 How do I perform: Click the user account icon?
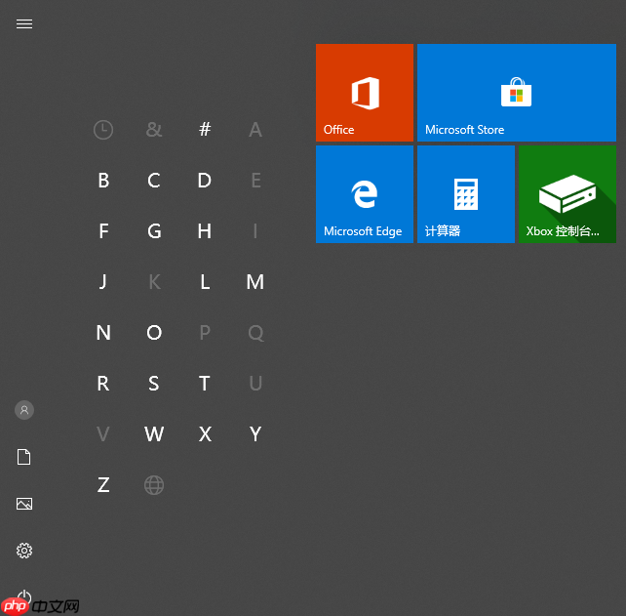[24, 410]
